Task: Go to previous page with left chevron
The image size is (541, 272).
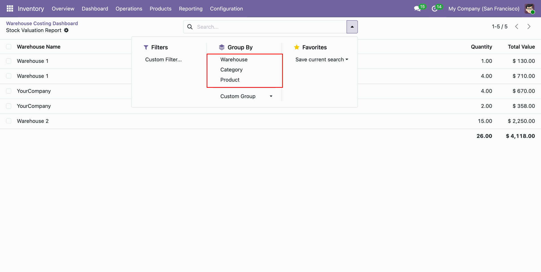Action: click(516, 26)
